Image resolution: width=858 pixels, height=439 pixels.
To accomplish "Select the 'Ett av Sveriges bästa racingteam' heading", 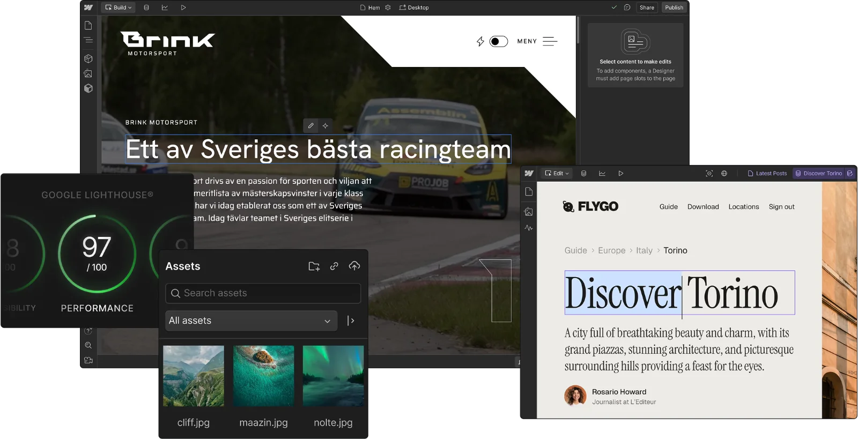I will point(318,149).
